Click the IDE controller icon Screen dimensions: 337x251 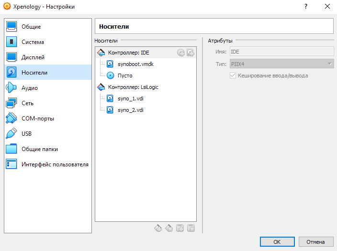coord(101,53)
